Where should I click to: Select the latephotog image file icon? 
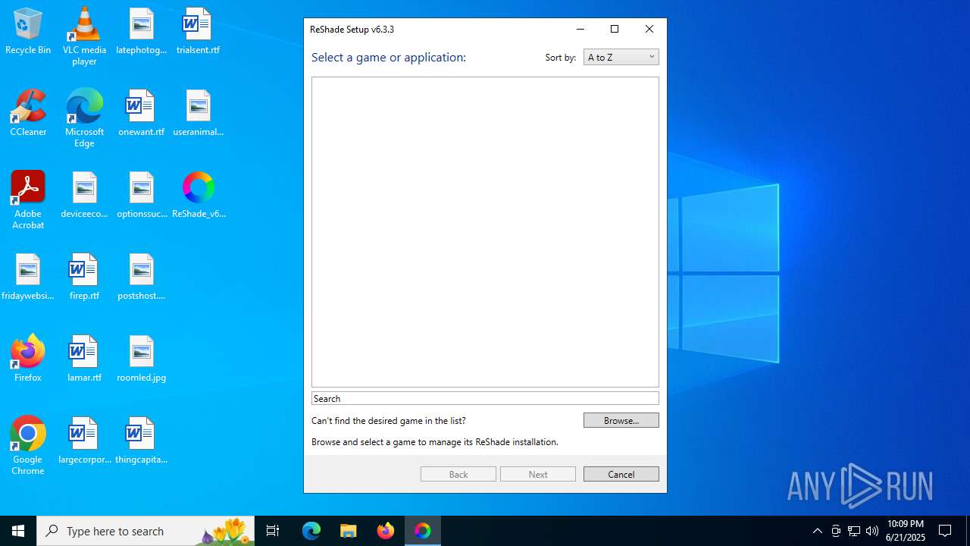pos(141,32)
